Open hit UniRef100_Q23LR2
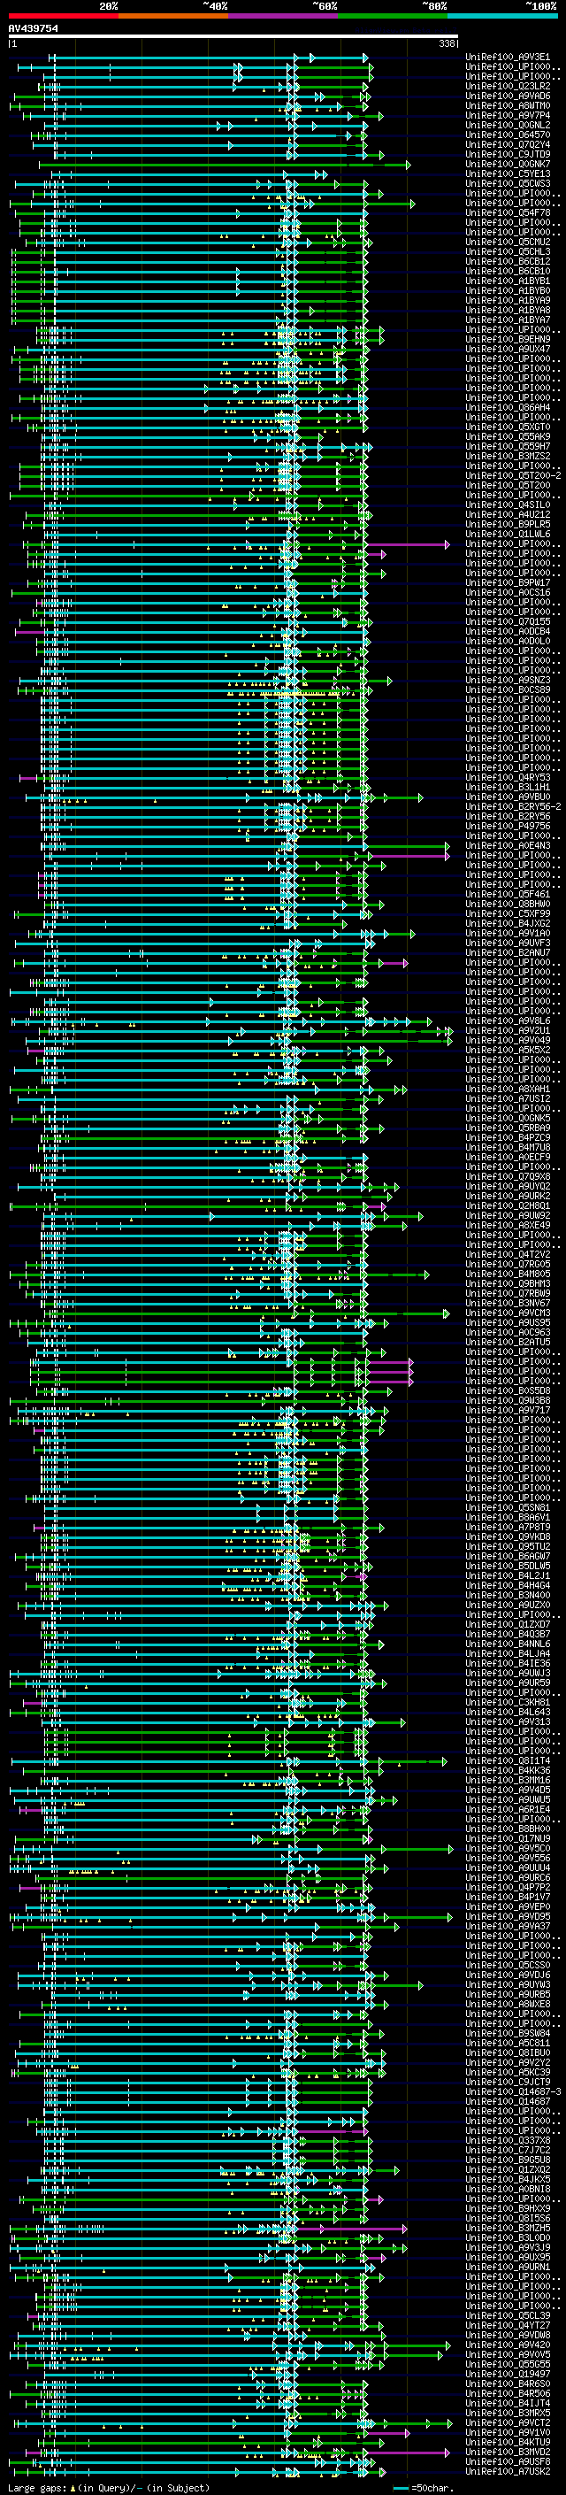Image resolution: width=566 pixels, height=2495 pixels. point(508,86)
